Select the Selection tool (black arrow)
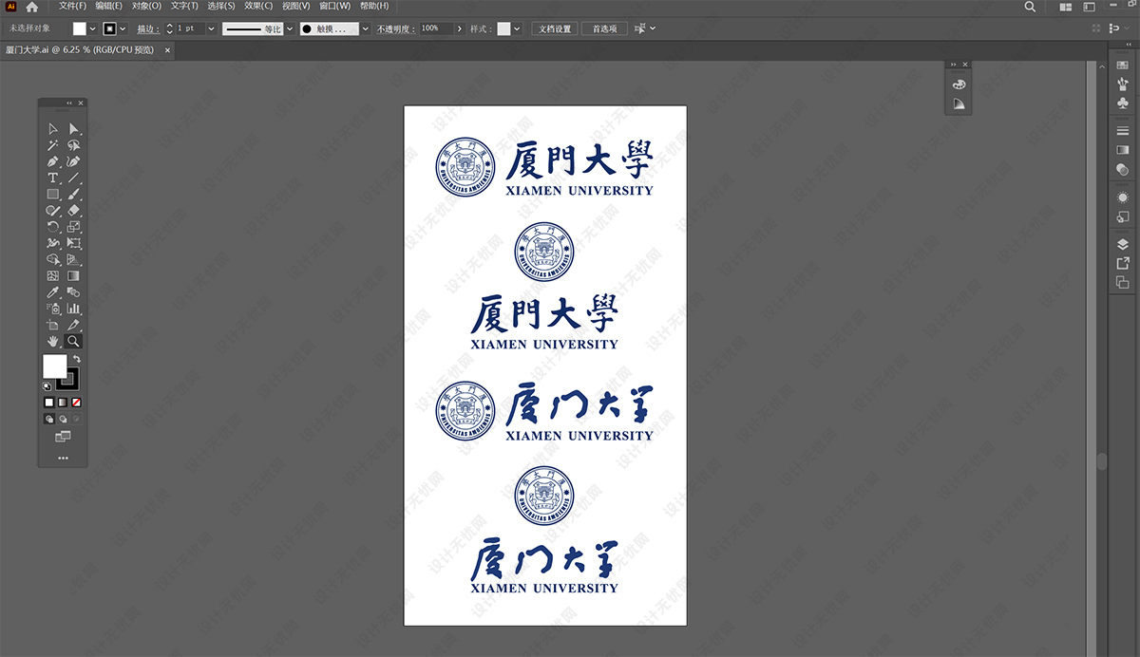This screenshot has width=1140, height=657. coord(53,129)
